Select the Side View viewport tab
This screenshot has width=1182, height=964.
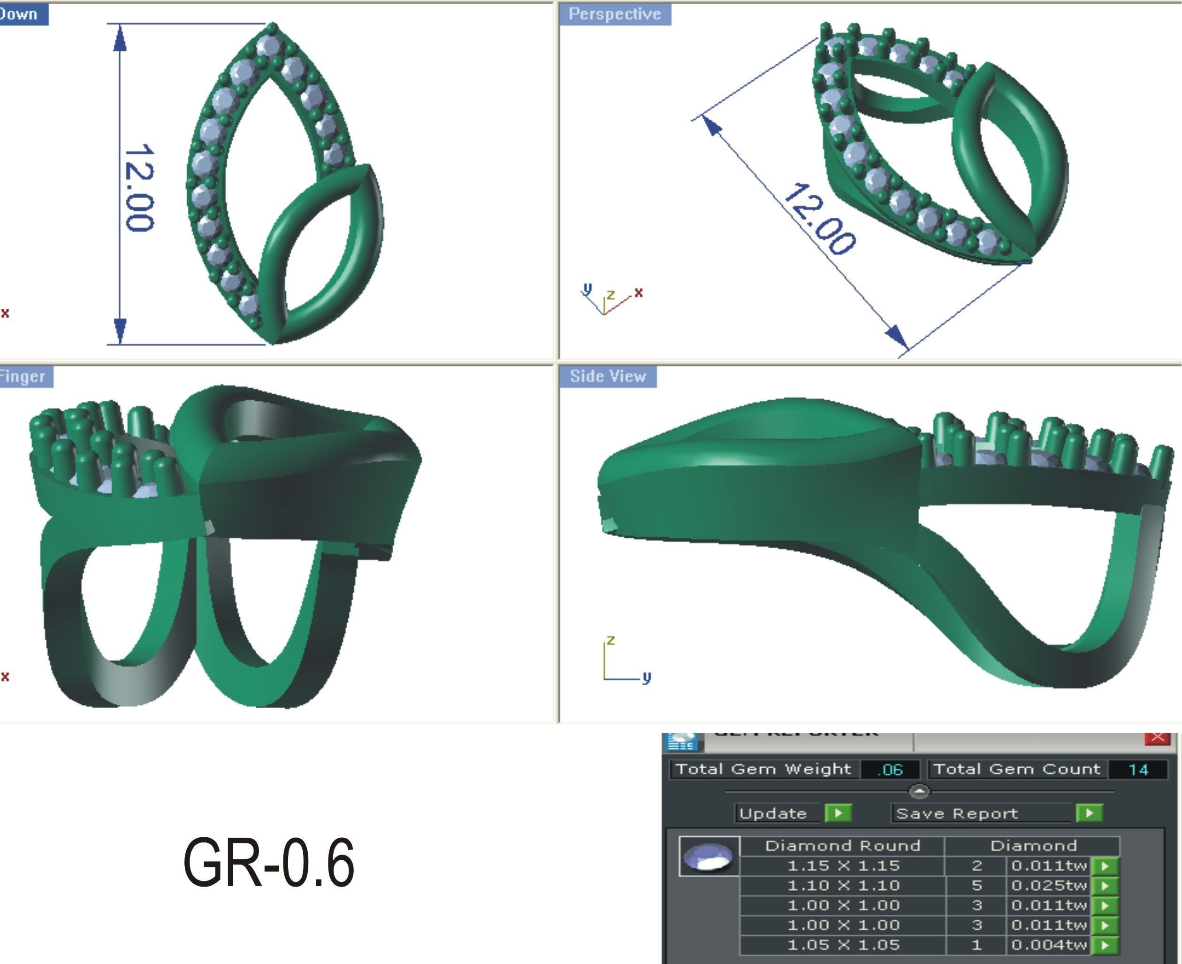pos(607,376)
